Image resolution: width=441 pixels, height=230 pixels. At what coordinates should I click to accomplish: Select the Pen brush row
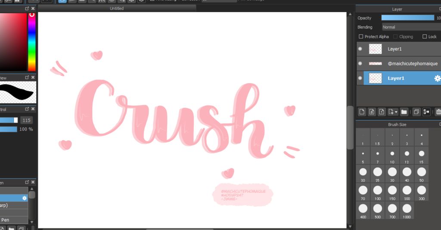14,220
